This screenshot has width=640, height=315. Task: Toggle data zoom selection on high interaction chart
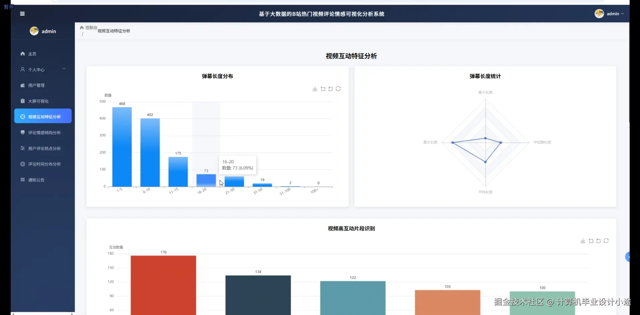click(x=591, y=241)
